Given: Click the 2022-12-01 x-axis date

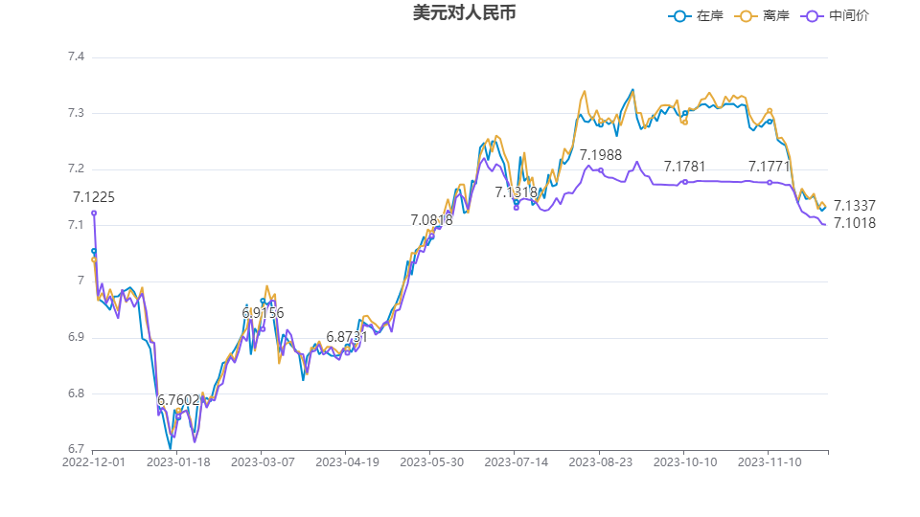Looking at the screenshot, I should coord(93,461).
